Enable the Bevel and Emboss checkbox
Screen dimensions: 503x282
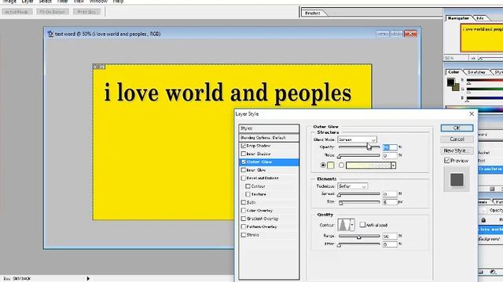[243, 178]
